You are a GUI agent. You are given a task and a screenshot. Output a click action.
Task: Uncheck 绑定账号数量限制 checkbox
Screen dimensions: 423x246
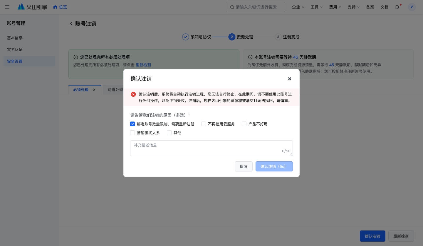132,124
